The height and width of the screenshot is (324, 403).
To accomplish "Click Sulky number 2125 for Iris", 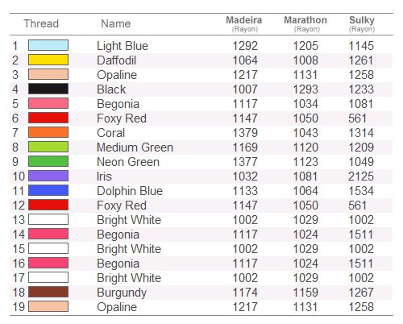I will 361,177.
